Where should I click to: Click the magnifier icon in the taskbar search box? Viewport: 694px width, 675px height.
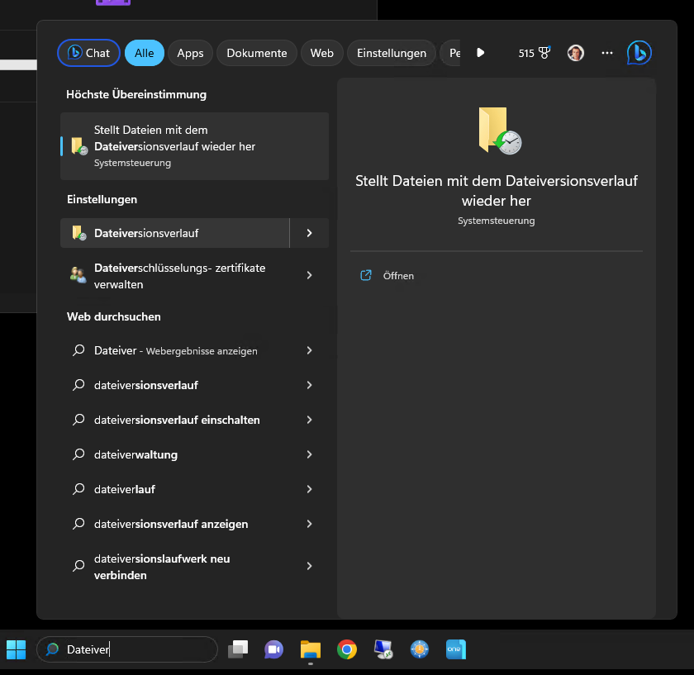pyautogui.click(x=52, y=649)
